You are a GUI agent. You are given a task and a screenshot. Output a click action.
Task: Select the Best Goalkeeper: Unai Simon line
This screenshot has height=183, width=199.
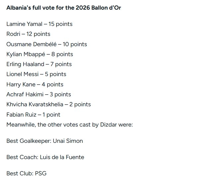tap(45, 141)
